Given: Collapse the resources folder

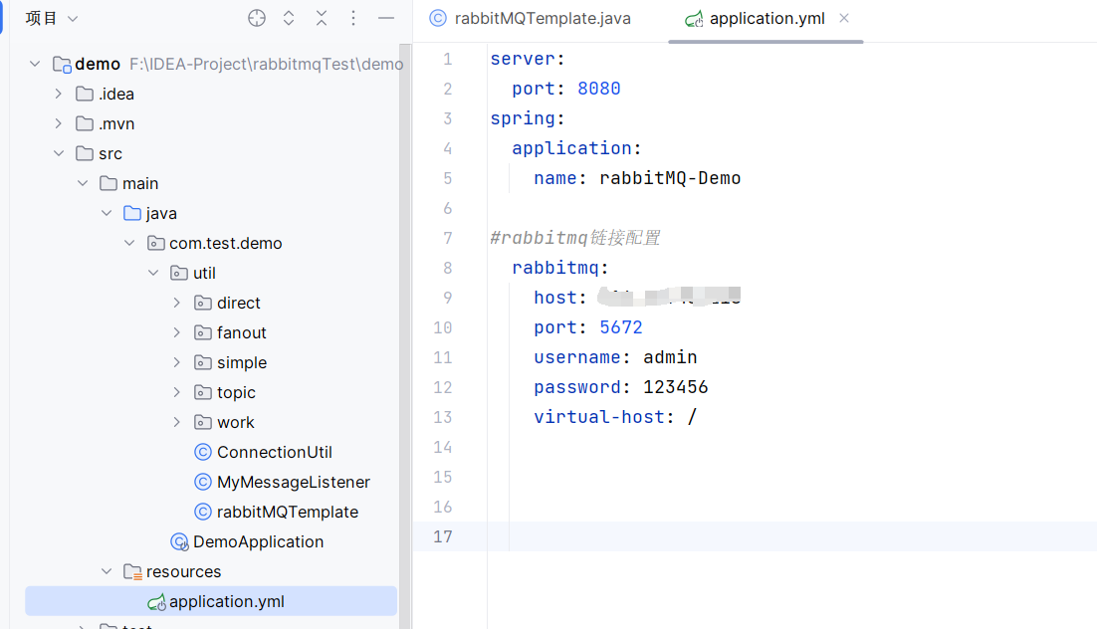Looking at the screenshot, I should [x=107, y=571].
